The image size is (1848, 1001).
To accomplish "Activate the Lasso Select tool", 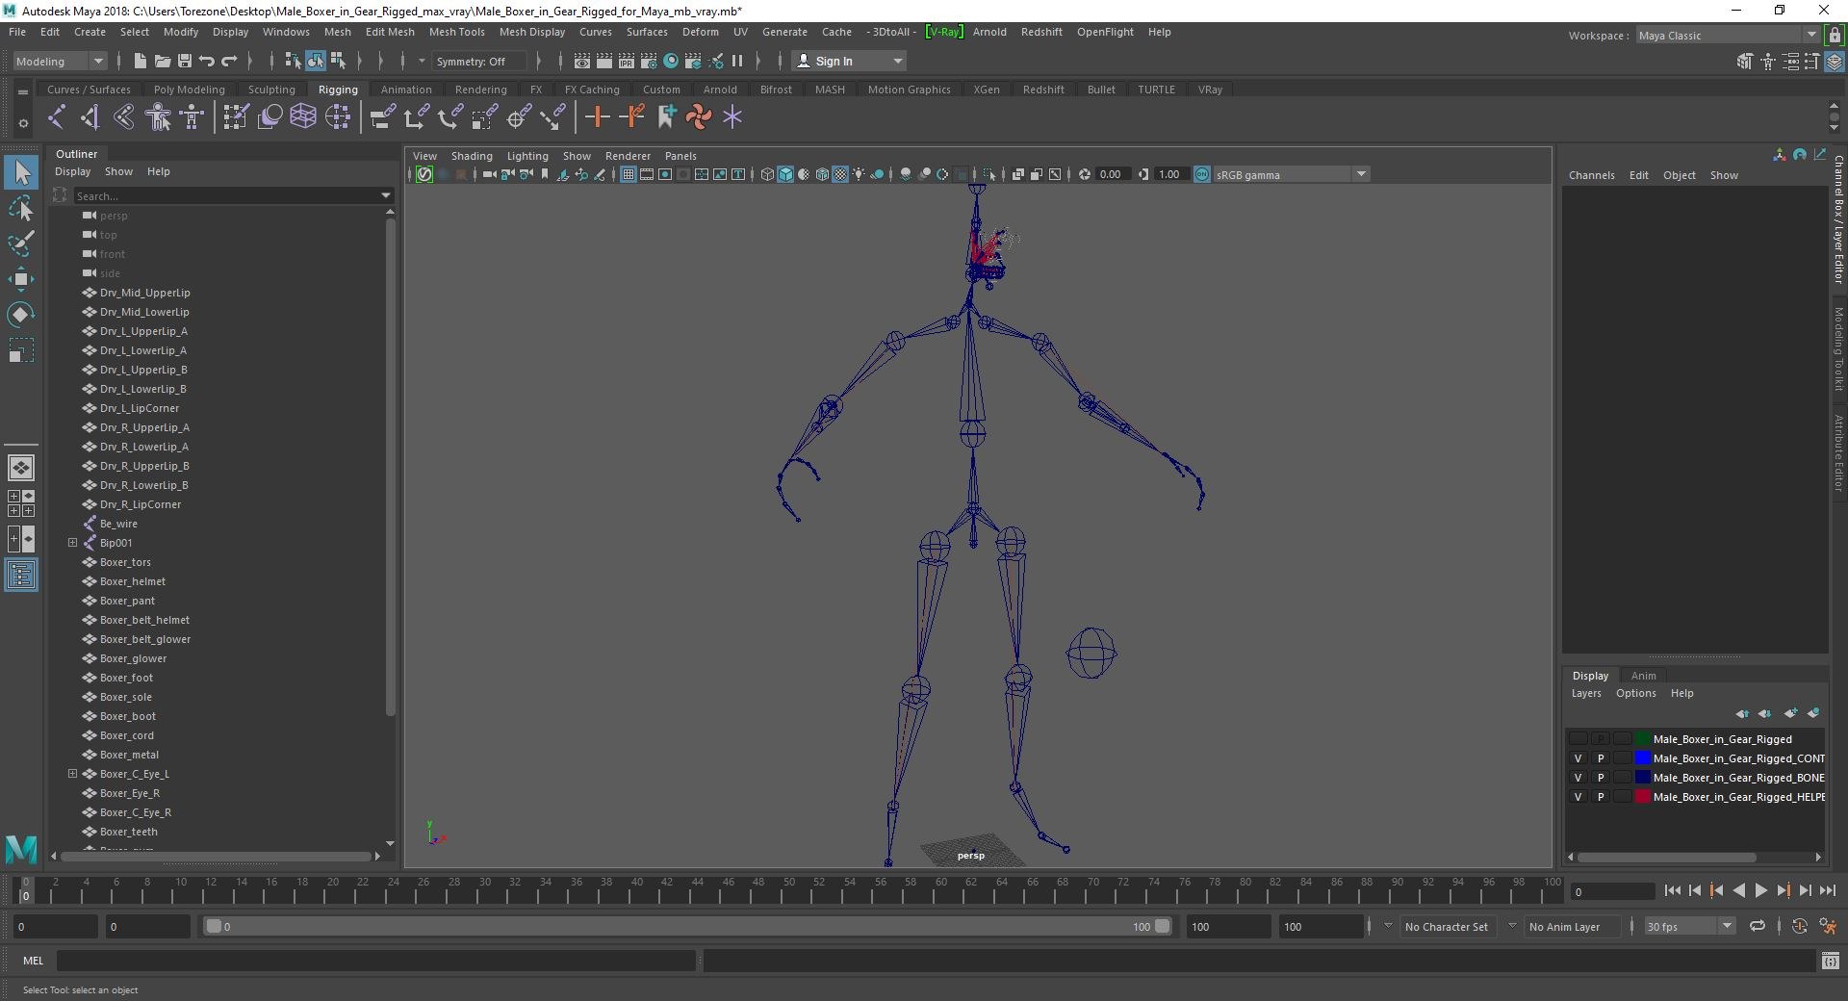I will pyautogui.click(x=21, y=209).
